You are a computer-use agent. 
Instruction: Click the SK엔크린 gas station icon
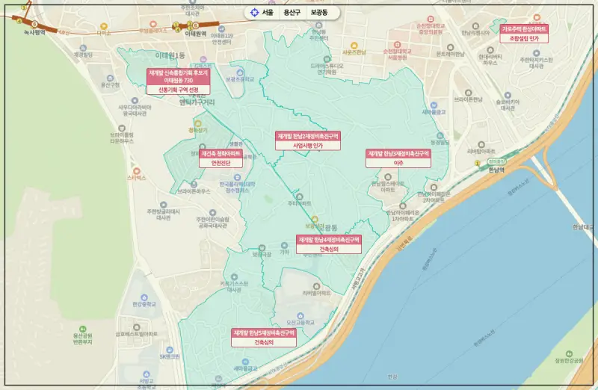[x=170, y=350]
